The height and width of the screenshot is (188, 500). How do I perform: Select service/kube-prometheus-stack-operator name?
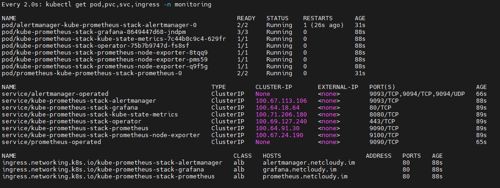pos(71,122)
